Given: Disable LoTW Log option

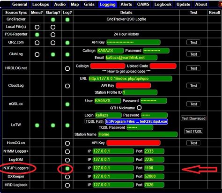Looking at the screenshot, I should [x=67, y=125].
